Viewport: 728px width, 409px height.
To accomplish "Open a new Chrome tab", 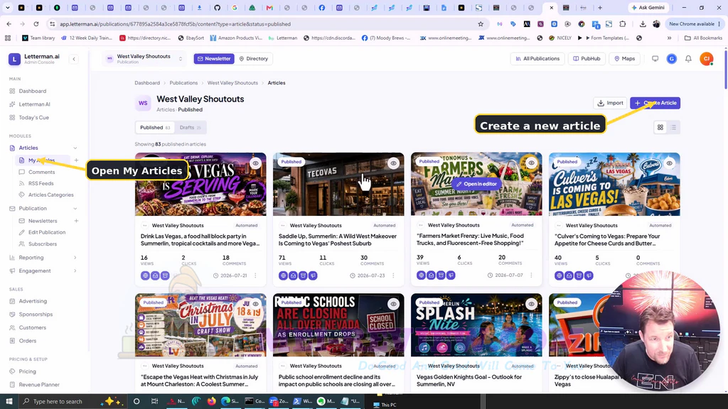I will pos(600,7).
